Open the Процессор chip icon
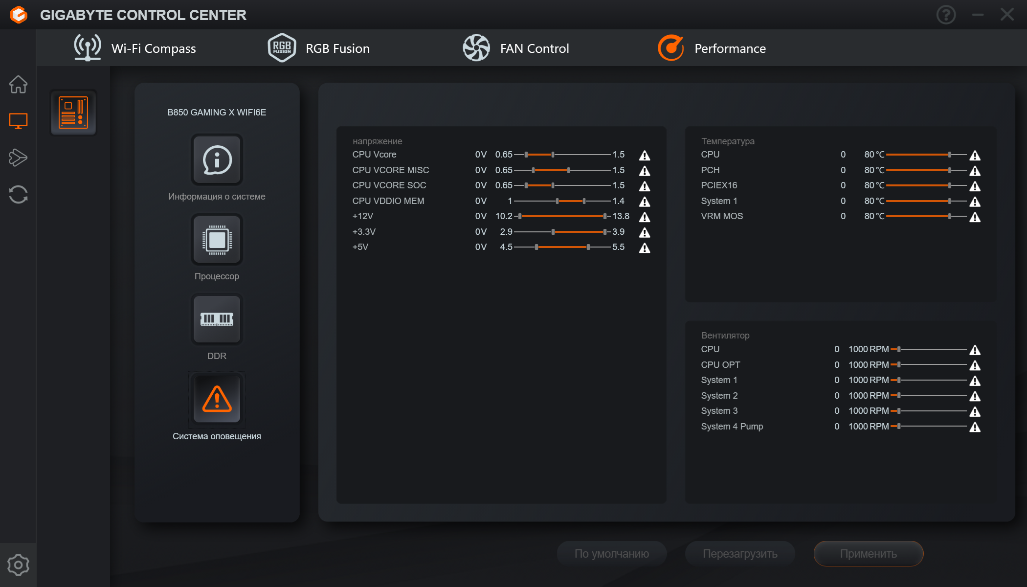This screenshot has width=1027, height=587. pos(217,240)
